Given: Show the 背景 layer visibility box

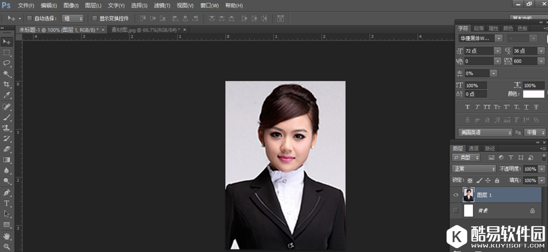Looking at the screenshot, I should tap(456, 210).
